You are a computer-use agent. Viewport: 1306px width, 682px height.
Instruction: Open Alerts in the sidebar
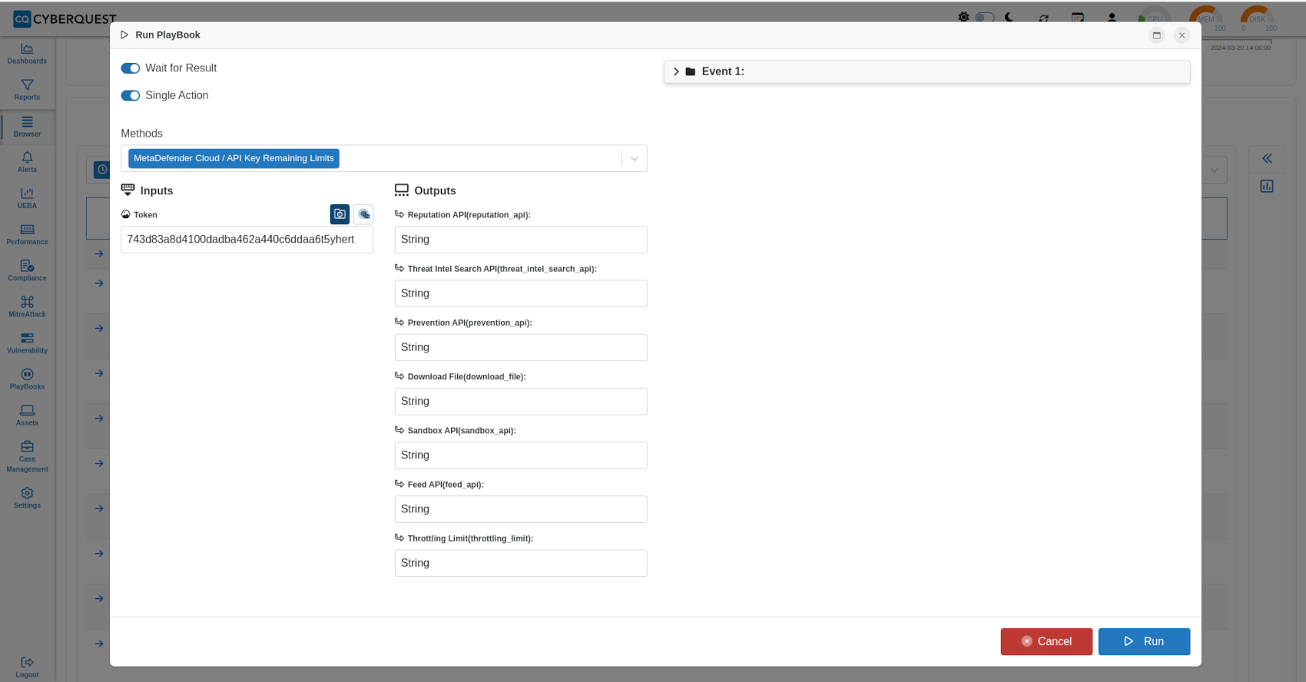(x=27, y=162)
